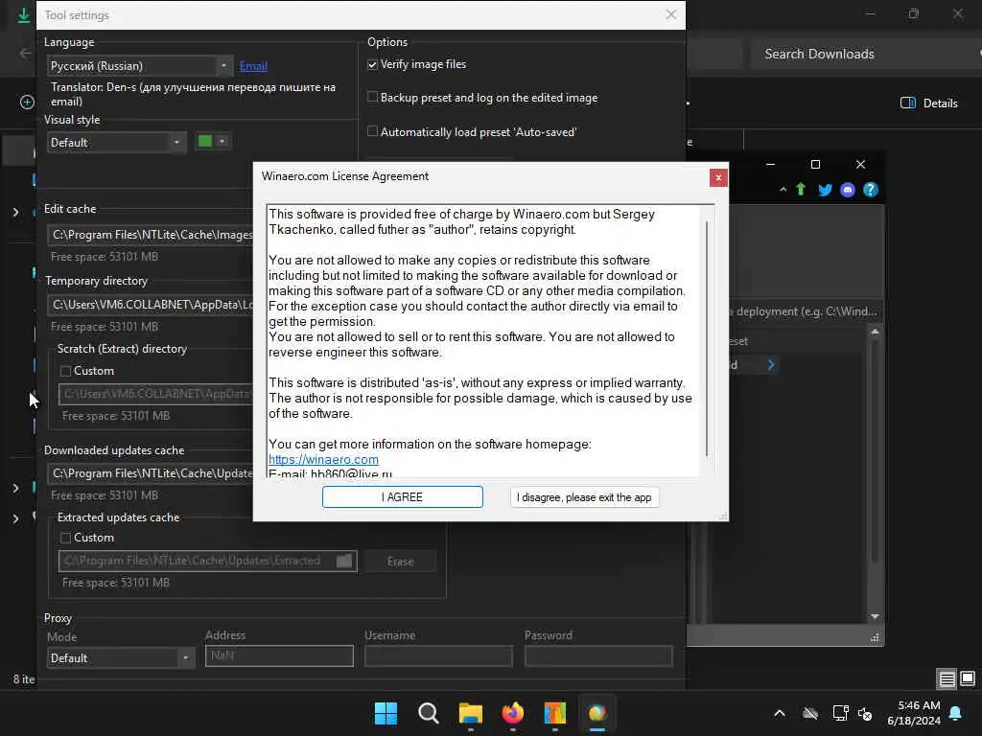This screenshot has width=982, height=736.
Task: Expand the first collapsed Explorer navigation tree item
Action: [15, 213]
